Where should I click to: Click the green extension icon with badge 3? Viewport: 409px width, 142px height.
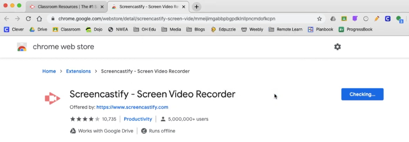[399, 19]
